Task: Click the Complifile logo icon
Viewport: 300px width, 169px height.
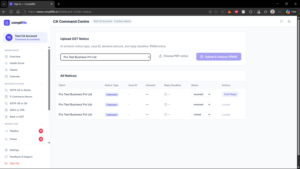Action: [7, 23]
